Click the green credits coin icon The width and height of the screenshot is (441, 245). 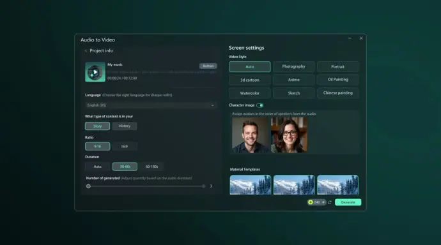pos(311,202)
